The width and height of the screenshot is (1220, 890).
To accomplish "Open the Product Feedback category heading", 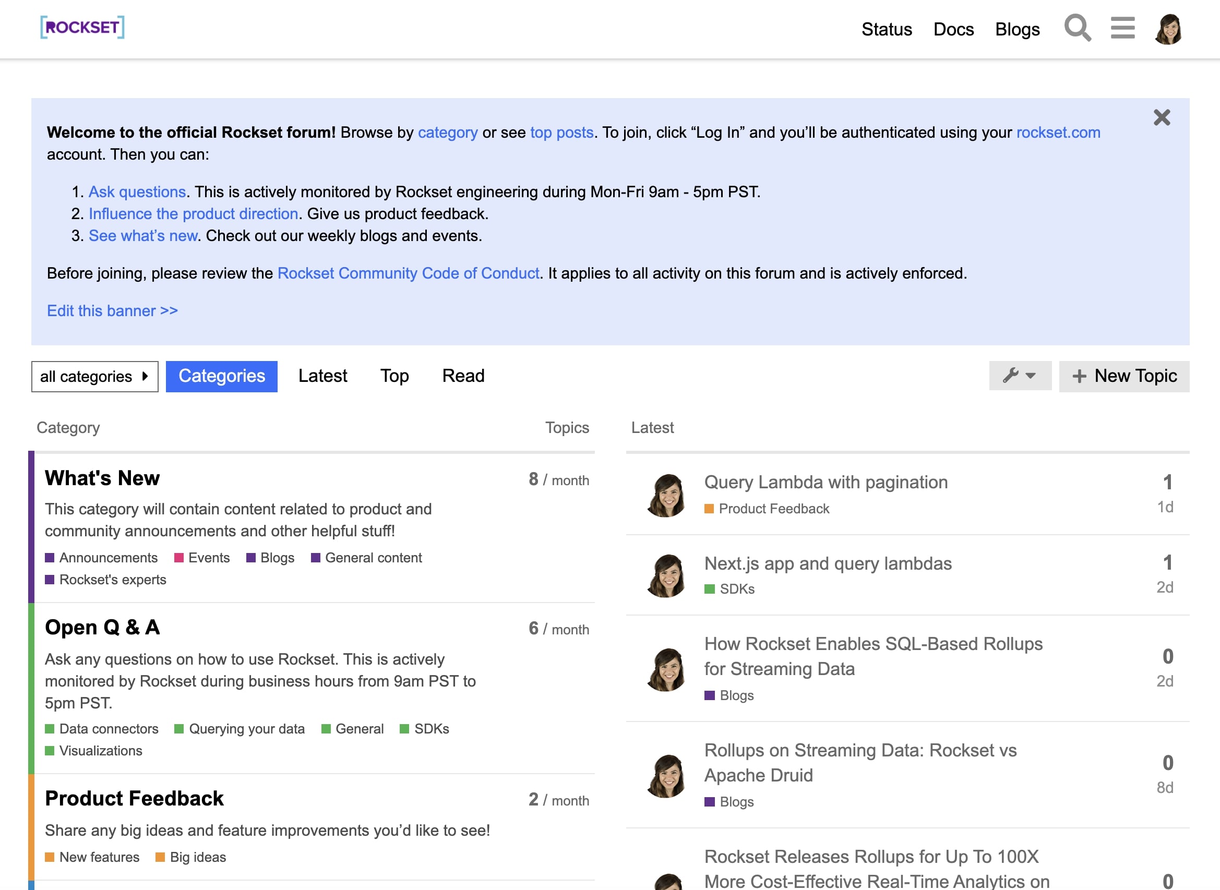I will point(134,798).
